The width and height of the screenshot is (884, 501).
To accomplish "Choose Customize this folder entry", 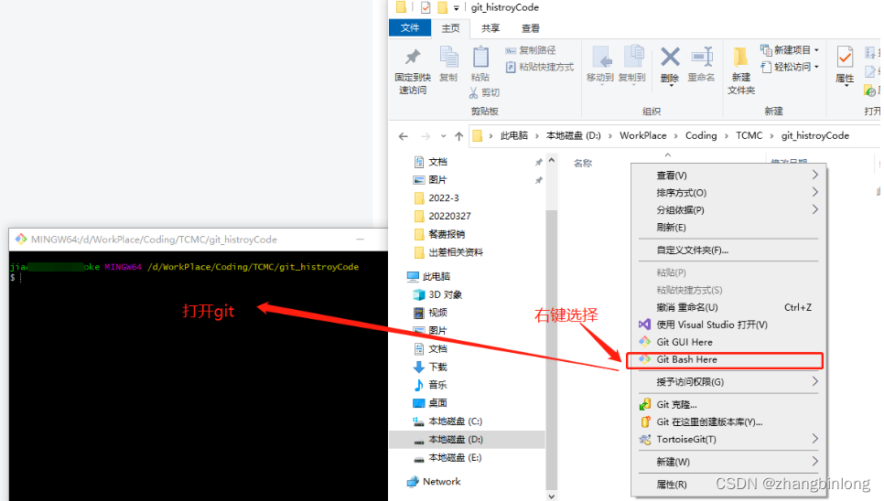I will pos(728,250).
